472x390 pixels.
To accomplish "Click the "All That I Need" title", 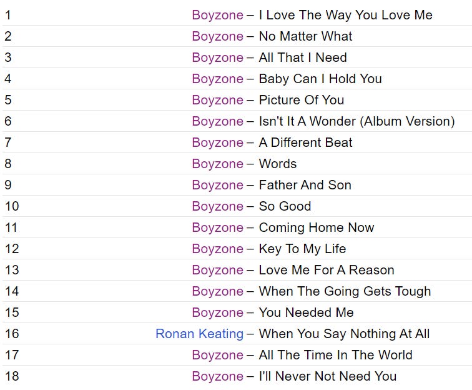I will [x=303, y=57].
